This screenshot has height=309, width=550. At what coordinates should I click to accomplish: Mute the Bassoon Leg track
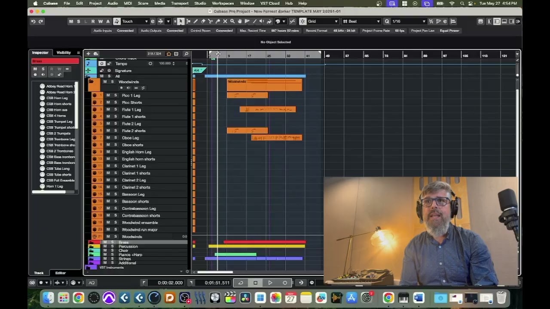click(108, 194)
